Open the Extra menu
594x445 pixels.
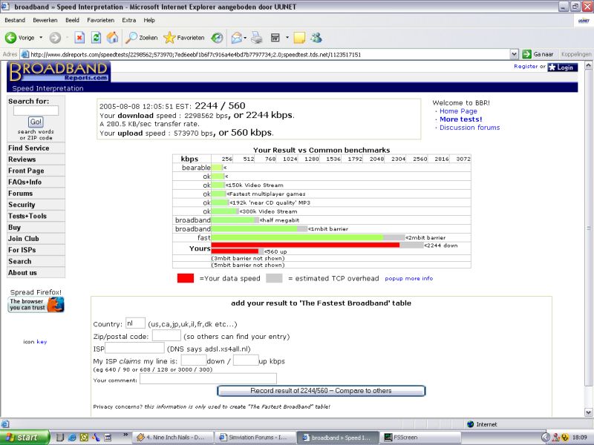(129, 20)
